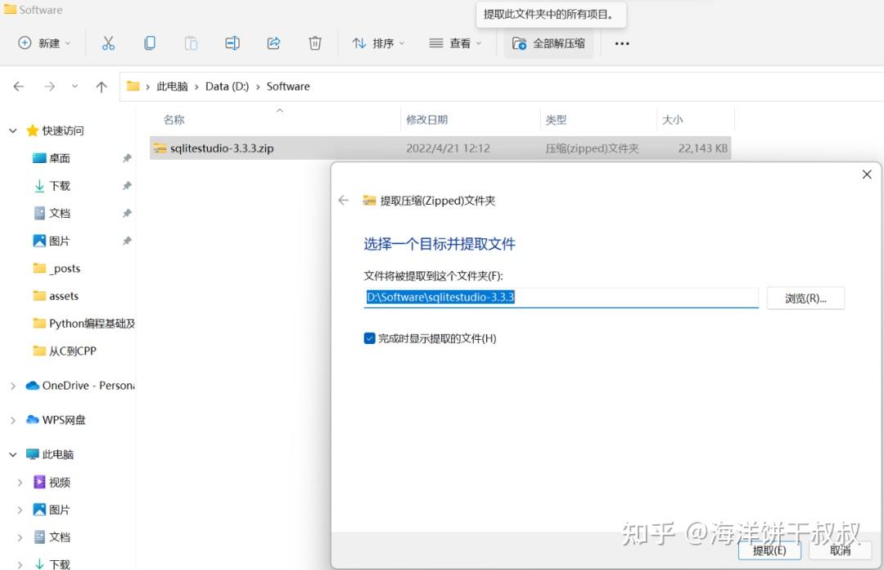
Task: Click the Up navigation arrow
Action: (x=100, y=86)
